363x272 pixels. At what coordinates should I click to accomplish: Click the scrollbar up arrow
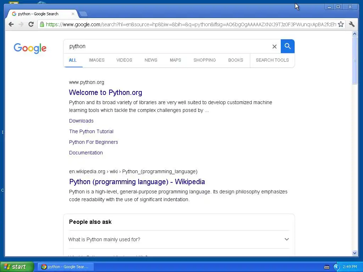pyautogui.click(x=354, y=34)
